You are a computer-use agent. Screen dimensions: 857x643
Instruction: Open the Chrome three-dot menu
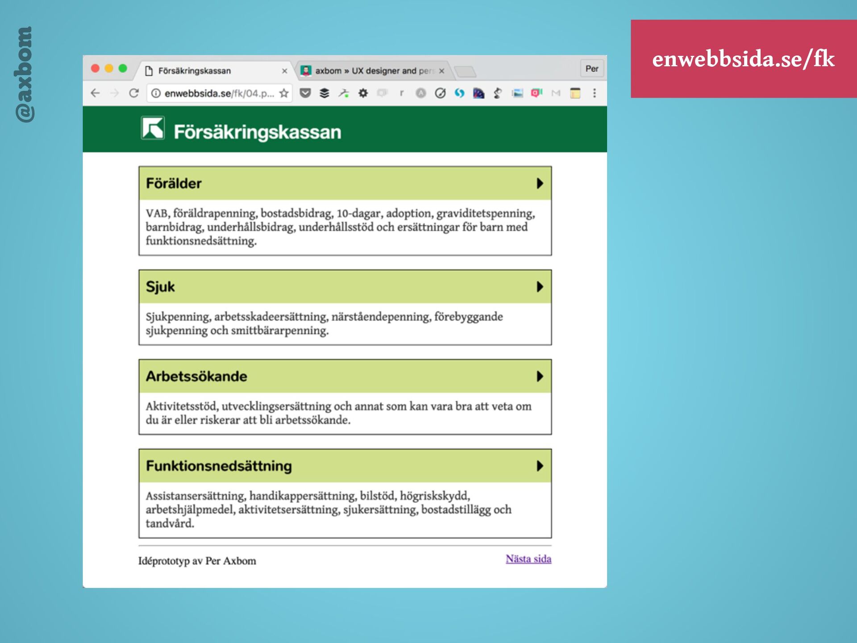pos(595,93)
